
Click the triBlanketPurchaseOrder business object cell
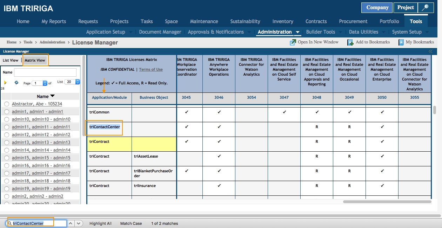(x=154, y=173)
